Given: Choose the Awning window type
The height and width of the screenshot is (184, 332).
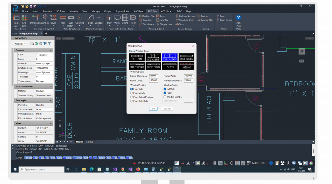Looking at the screenshot, I should (186, 66).
